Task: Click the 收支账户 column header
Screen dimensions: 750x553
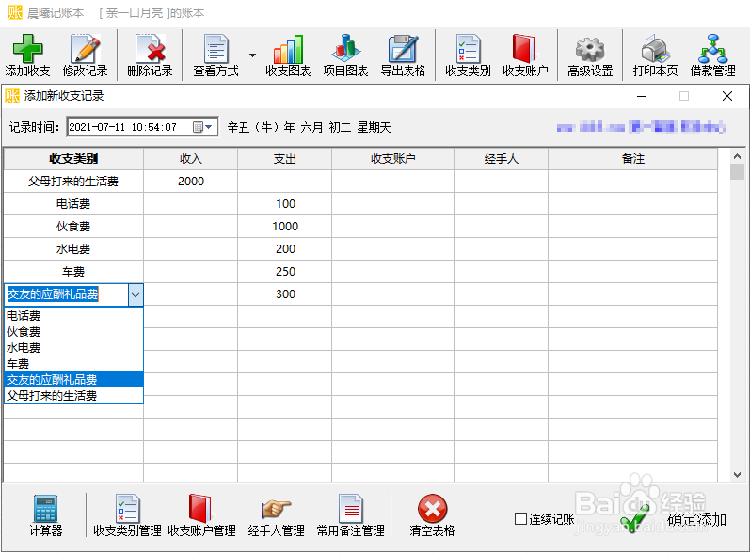Action: tap(392, 159)
